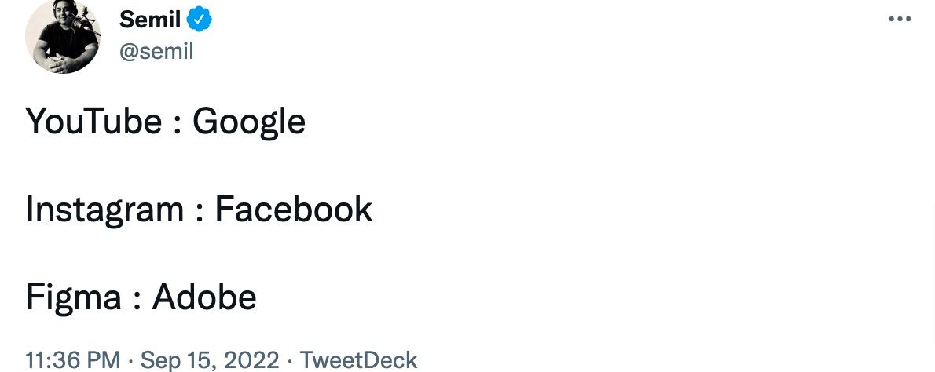This screenshot has height=372, width=935.
Task: Open the @semil handle link
Action: (x=156, y=52)
